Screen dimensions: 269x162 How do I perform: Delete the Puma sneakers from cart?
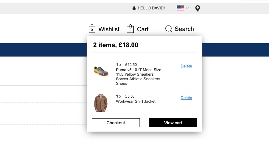pos(186,66)
